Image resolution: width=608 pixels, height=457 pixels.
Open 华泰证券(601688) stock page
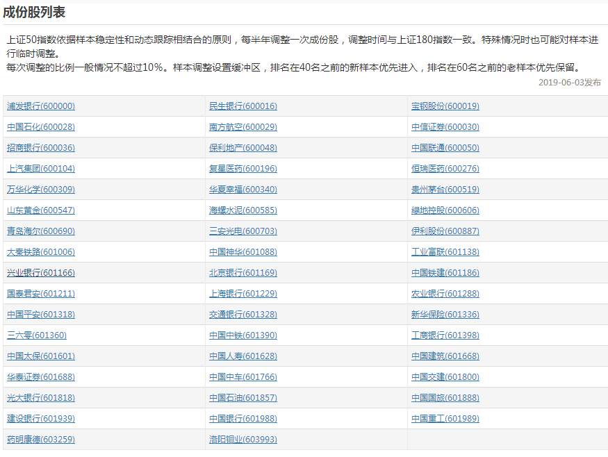pos(41,377)
